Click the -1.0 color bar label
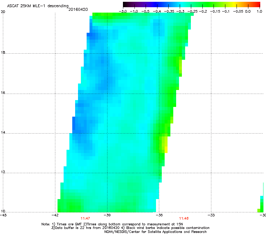The width and height of the screenshot is (266, 234). [x=134, y=12]
